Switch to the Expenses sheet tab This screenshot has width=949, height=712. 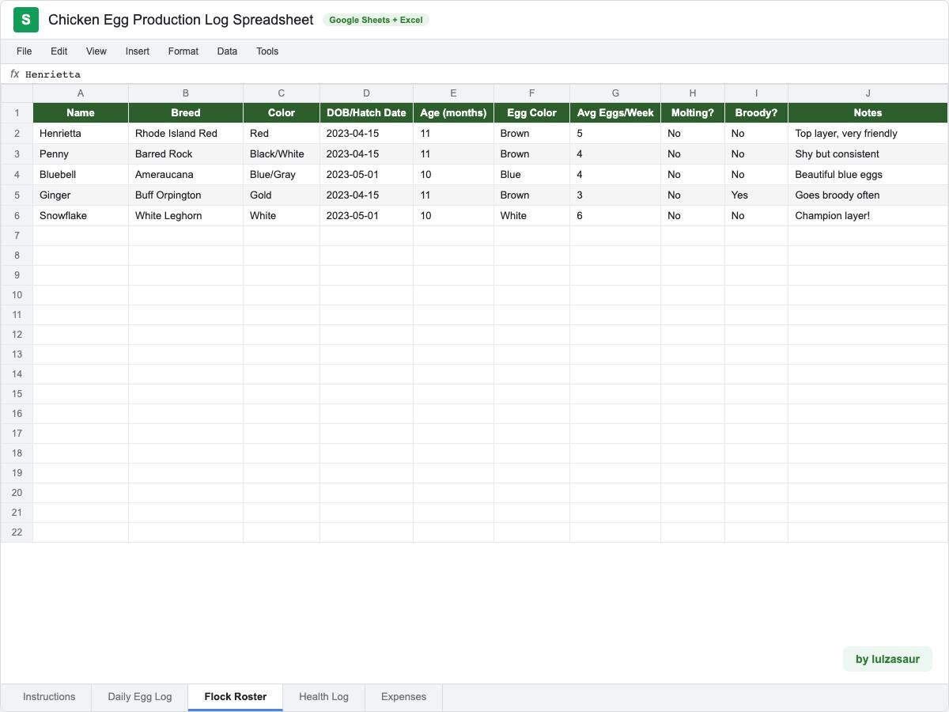pyautogui.click(x=403, y=697)
